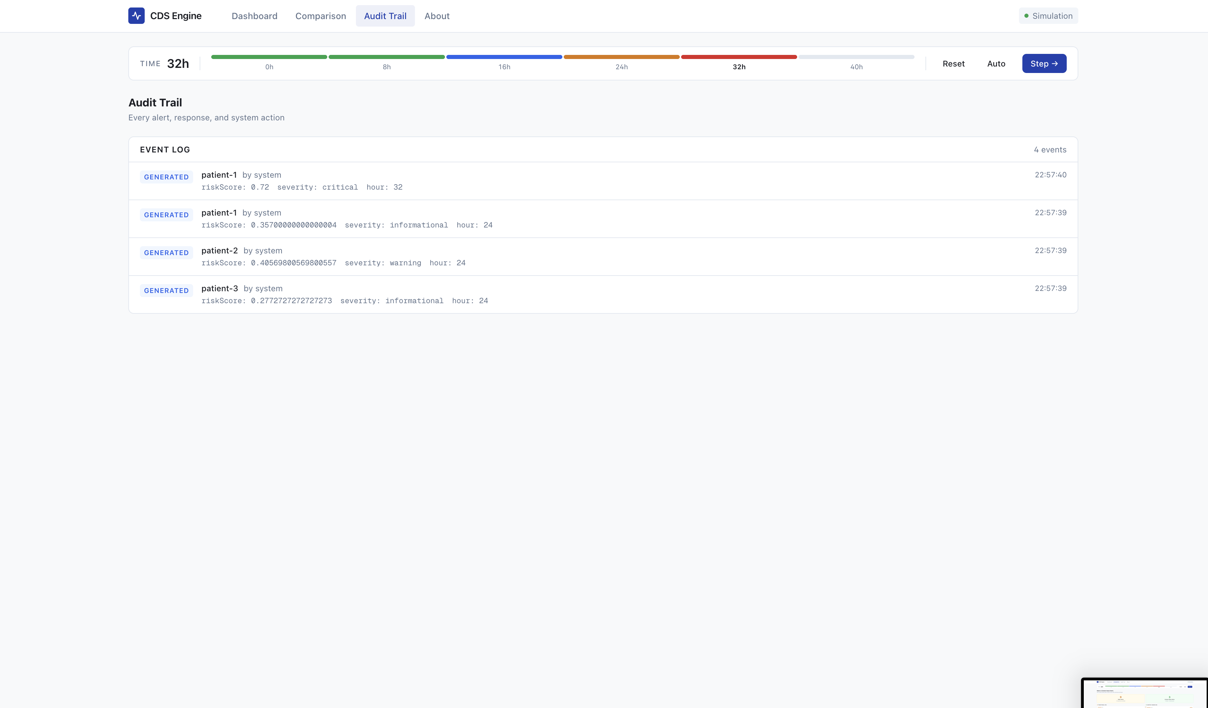Open the thumbnail preview in bottom corner

[x=1145, y=694]
